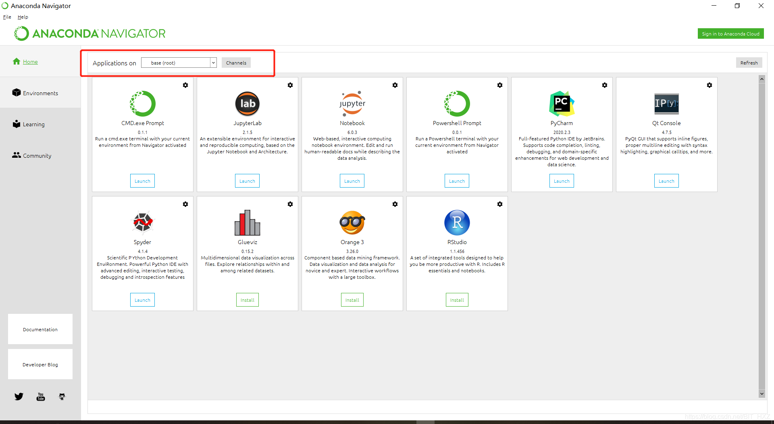Click the Glueviz bar chart logo
774x424 pixels.
click(x=248, y=222)
